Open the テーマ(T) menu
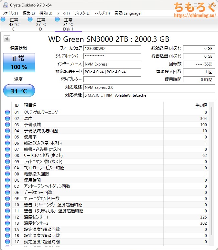The image size is (218, 250). [63, 13]
